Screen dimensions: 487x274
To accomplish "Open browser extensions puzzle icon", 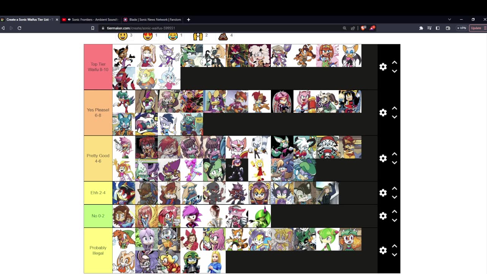I will point(421,28).
